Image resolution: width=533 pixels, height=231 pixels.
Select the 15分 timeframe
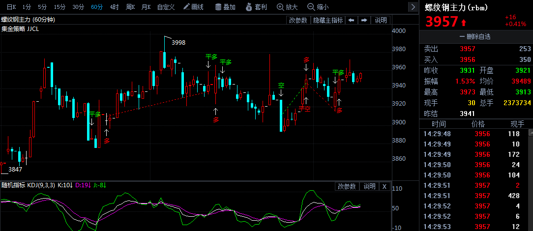59,7
